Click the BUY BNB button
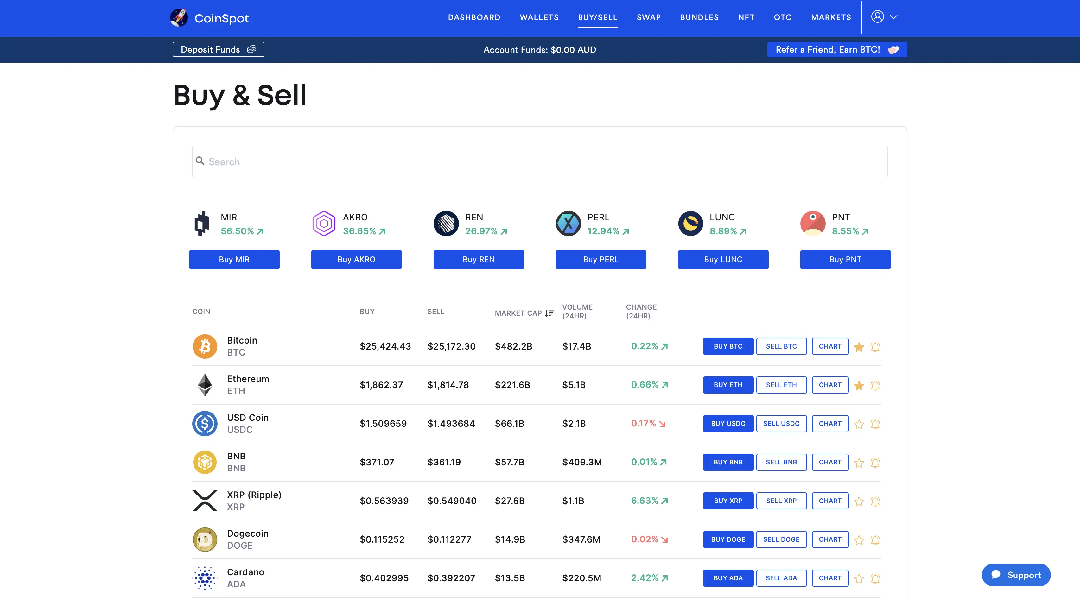 pos(728,462)
